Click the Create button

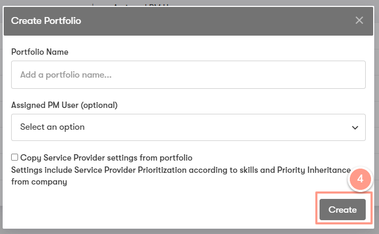[x=342, y=210]
